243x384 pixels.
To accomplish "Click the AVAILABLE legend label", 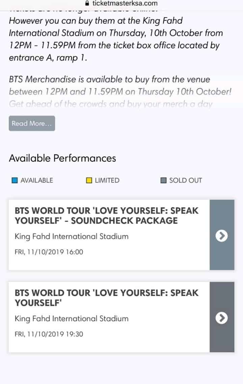I will (x=37, y=181).
